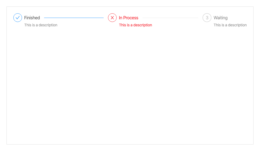Select the Finished step title
Image resolution: width=260 pixels, height=151 pixels.
click(x=32, y=18)
